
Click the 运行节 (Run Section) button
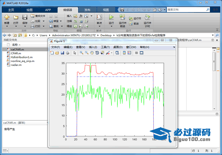[135, 19]
